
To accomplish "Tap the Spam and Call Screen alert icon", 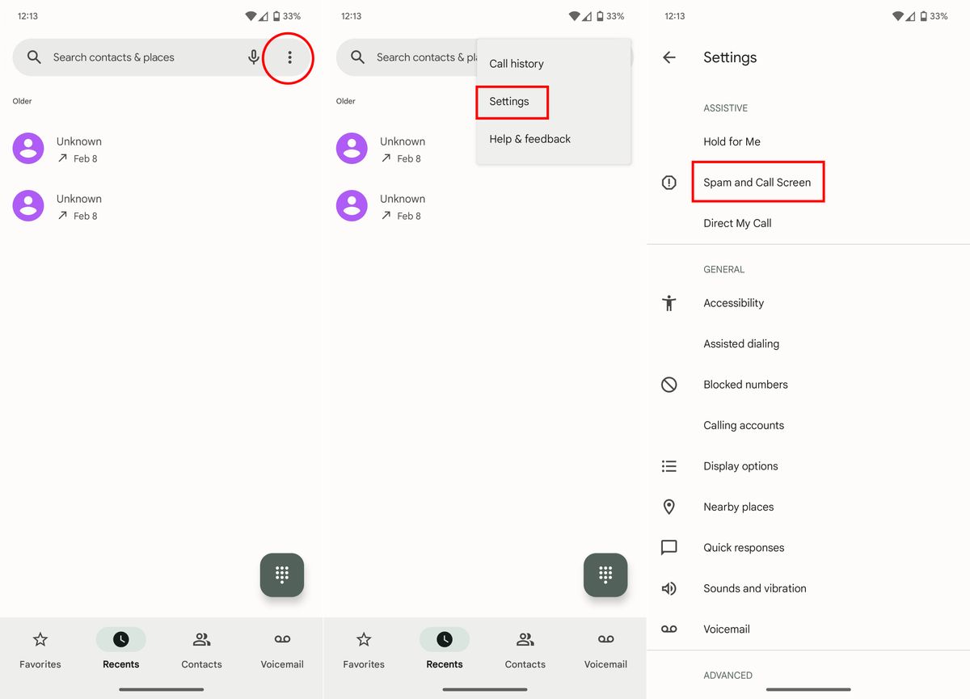I will 668,182.
